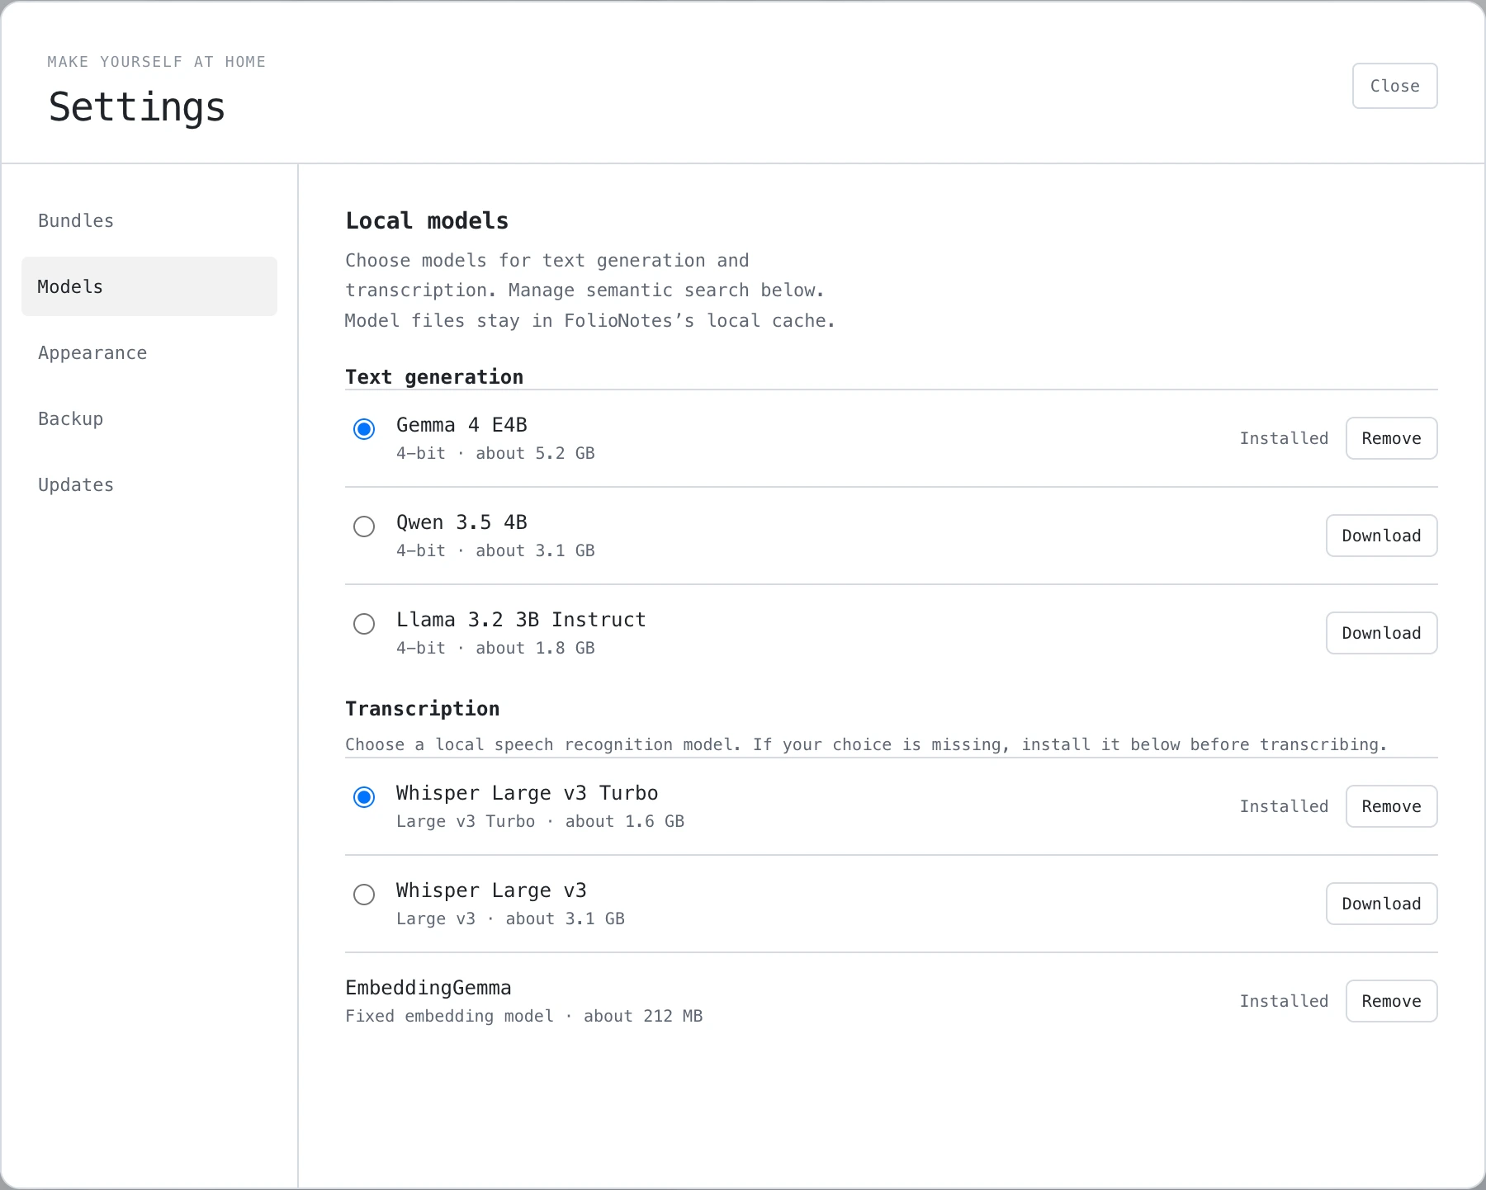Click the Transcription heading
1486x1190 pixels.
(422, 709)
